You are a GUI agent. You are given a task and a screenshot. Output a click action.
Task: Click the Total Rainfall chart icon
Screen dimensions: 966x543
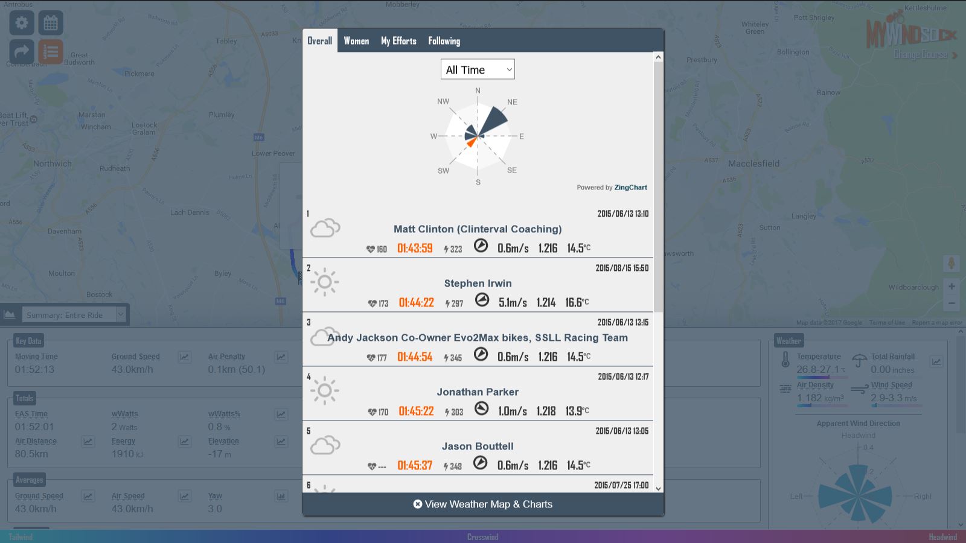pyautogui.click(x=937, y=361)
